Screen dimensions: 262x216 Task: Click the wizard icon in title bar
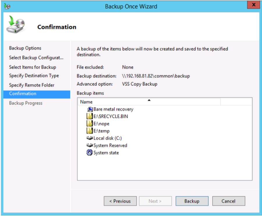7,6
